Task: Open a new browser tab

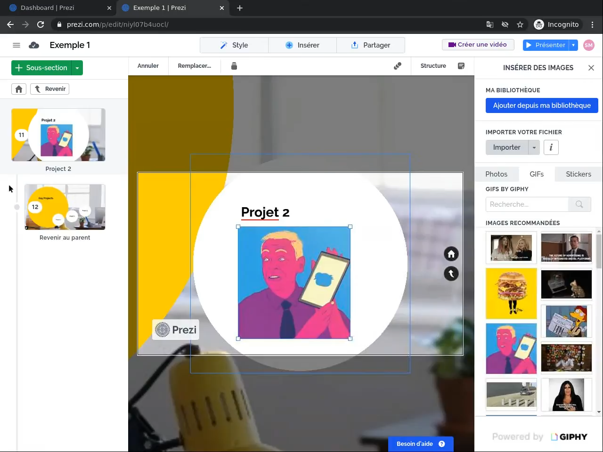Action: pos(240,8)
